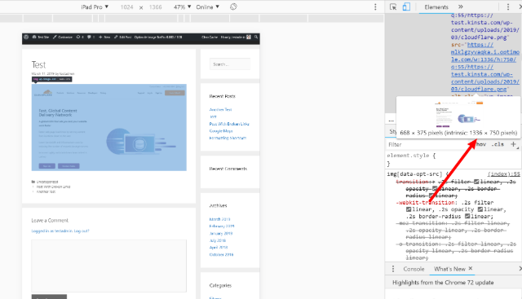
Task: Open Post With Broken Links link
Action: pos(229,124)
